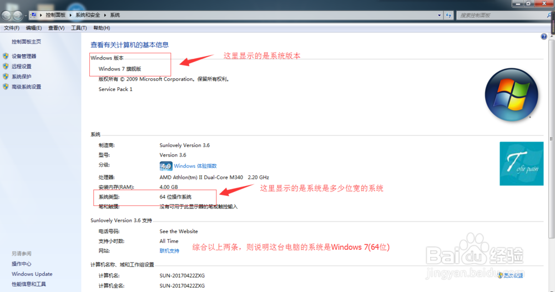
Task: Click shield icon next to 系统保护
Action: click(6, 77)
